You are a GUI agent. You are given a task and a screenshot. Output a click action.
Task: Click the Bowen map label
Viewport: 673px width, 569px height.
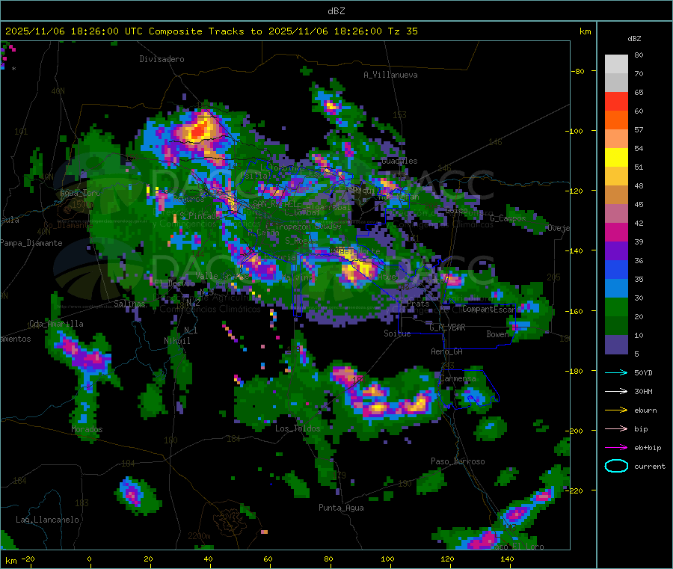point(497,333)
